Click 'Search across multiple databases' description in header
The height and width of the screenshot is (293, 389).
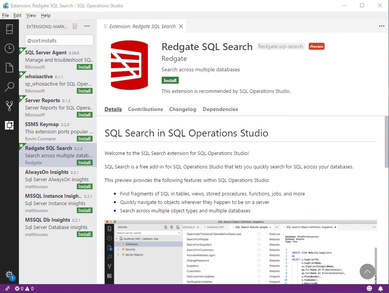pos(201,70)
